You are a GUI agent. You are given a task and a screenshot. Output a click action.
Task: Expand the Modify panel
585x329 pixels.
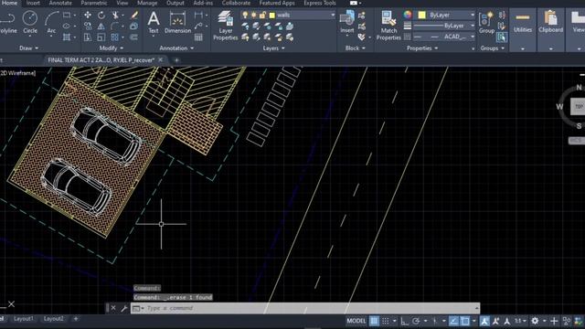pos(112,48)
